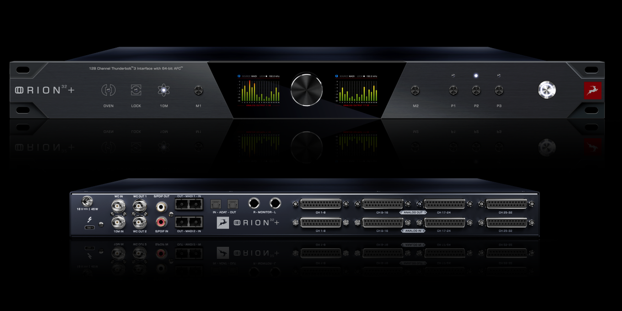The height and width of the screenshot is (311, 622).
Task: Click the LOCK status icon
Action: pos(136,90)
